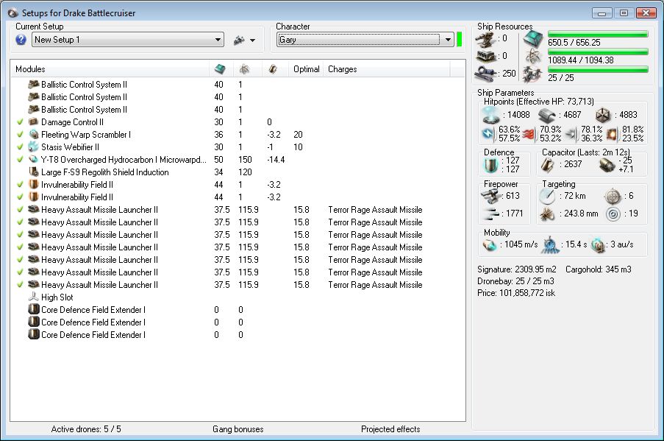Toggle the second Heavy Assault Missile Launcher II checkmark

(20, 222)
